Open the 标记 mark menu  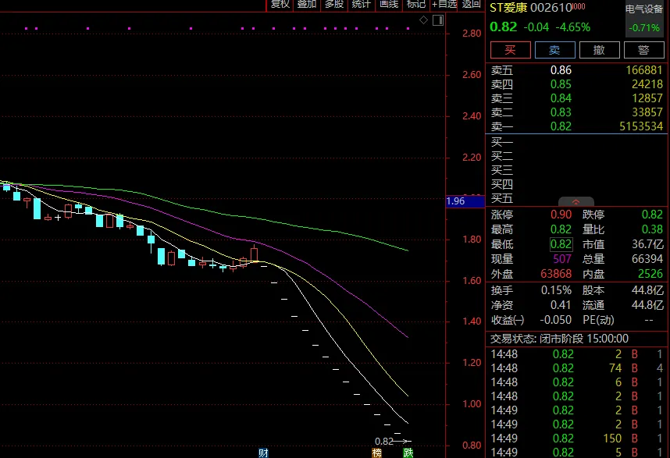click(x=415, y=4)
